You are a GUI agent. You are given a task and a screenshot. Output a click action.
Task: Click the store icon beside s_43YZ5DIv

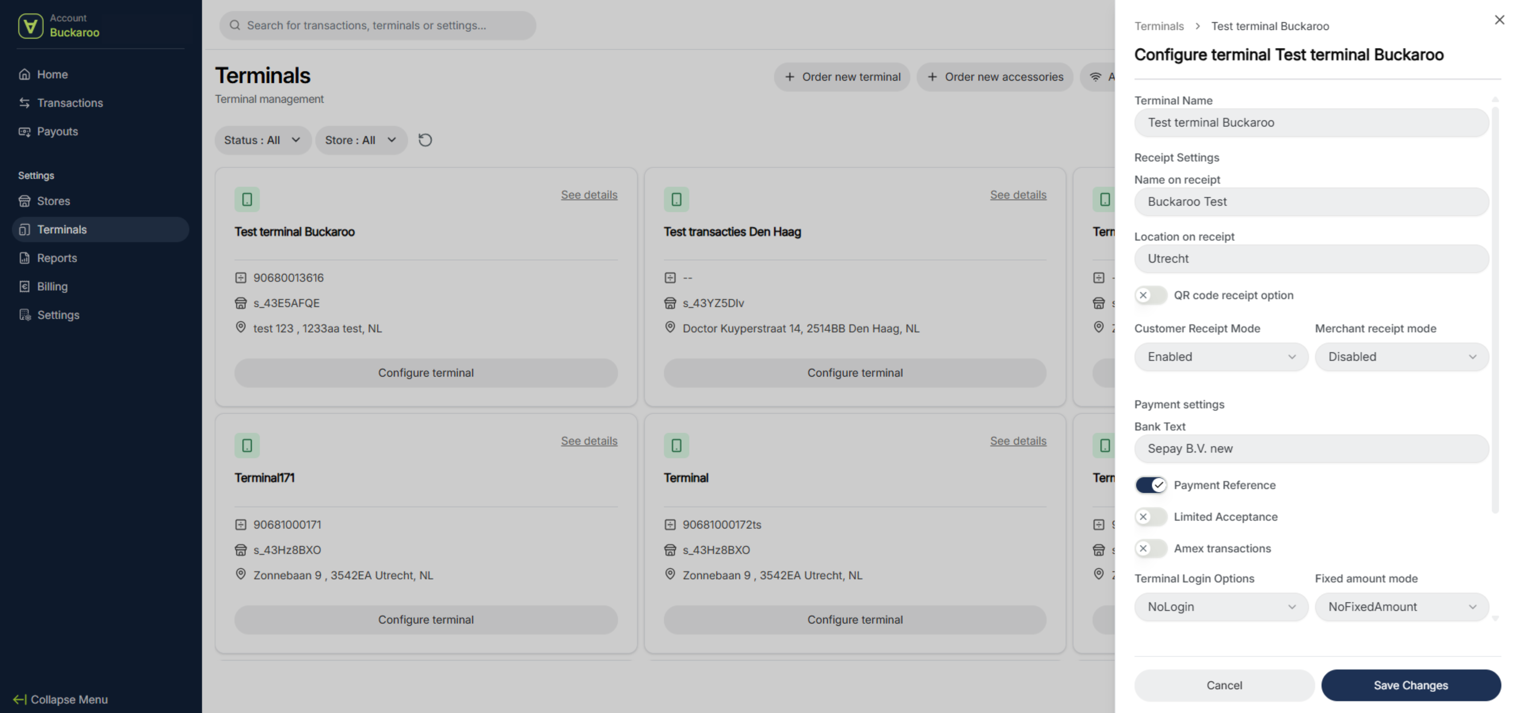point(670,303)
